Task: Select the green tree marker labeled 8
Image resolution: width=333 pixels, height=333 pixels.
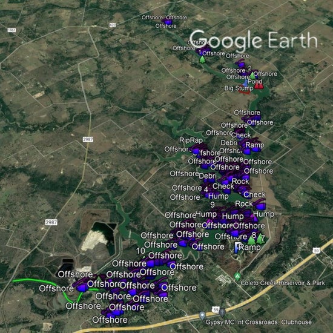Action: click(x=252, y=240)
